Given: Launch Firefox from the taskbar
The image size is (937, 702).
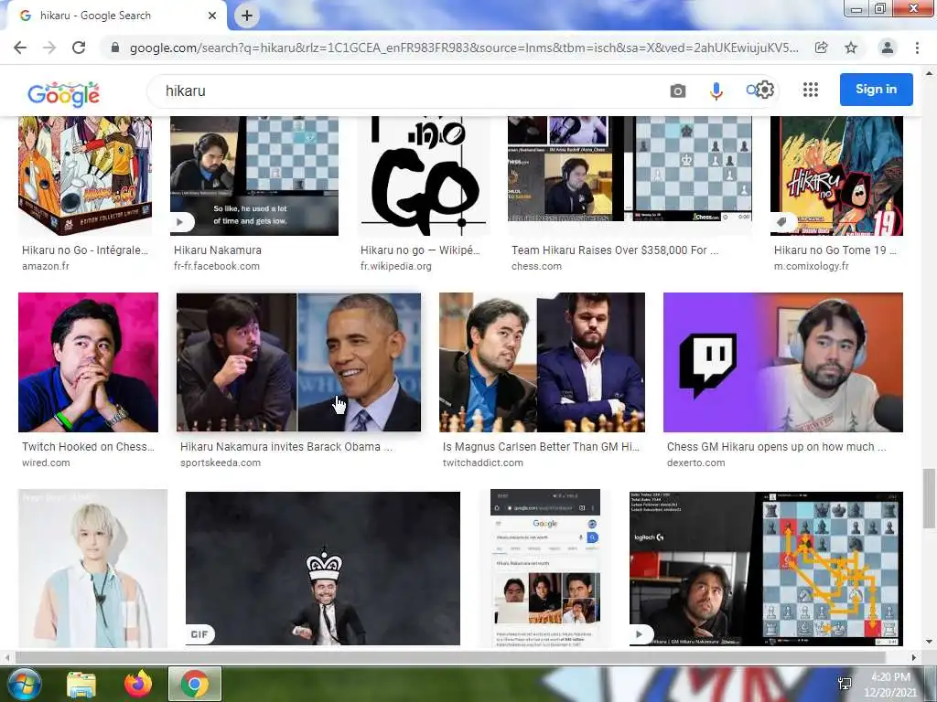Looking at the screenshot, I should click(x=138, y=684).
